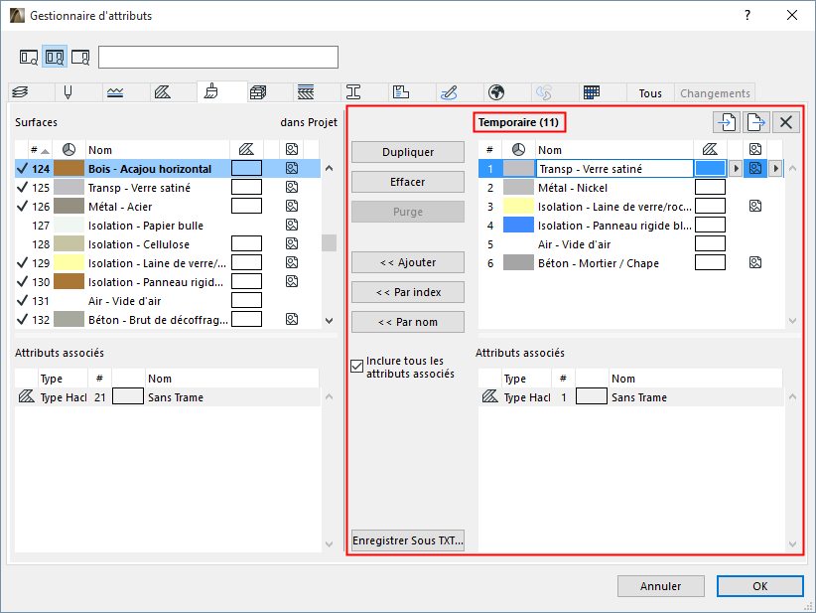
Task: Open the pencil markup styles tab icon
Action: pyautogui.click(x=449, y=92)
